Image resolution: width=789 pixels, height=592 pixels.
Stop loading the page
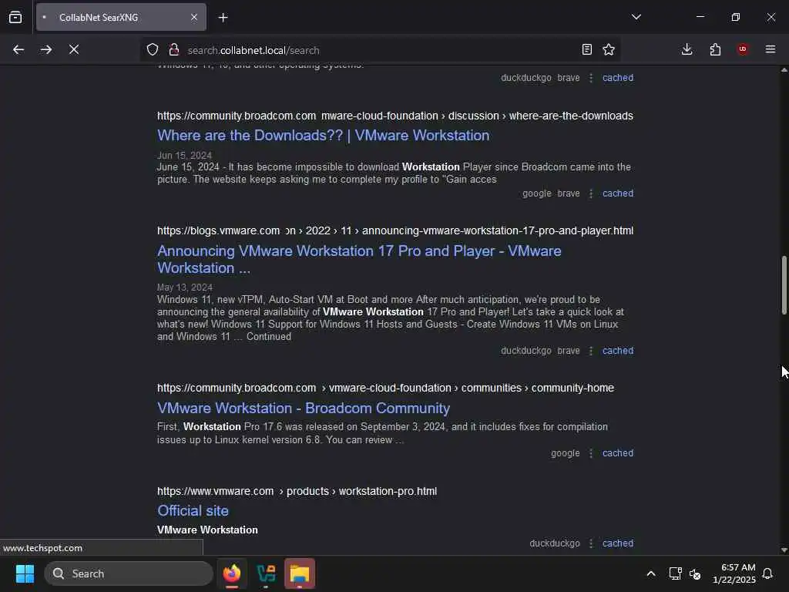pyautogui.click(x=73, y=49)
